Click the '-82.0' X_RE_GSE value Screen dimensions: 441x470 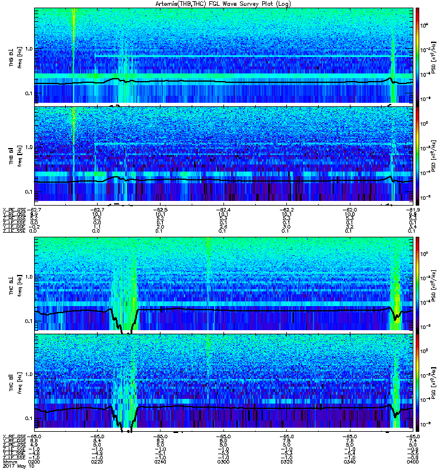tap(350, 210)
